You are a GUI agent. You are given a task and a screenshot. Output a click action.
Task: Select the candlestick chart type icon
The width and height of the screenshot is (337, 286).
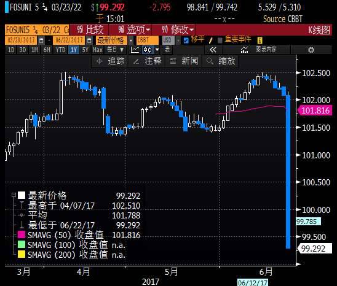(x=148, y=50)
